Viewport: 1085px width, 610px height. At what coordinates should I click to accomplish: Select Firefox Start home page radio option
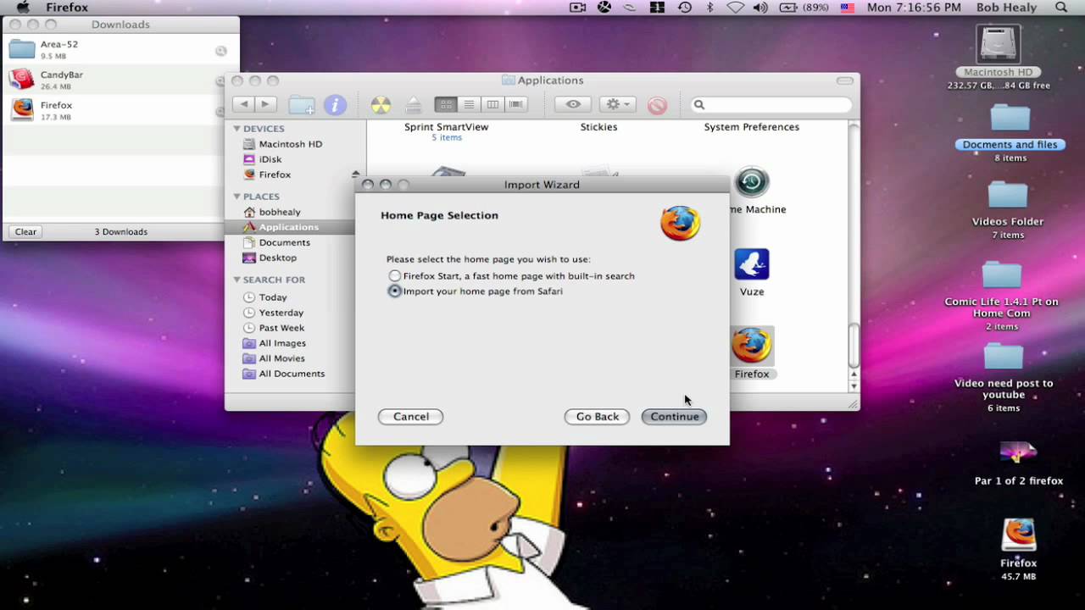(395, 276)
